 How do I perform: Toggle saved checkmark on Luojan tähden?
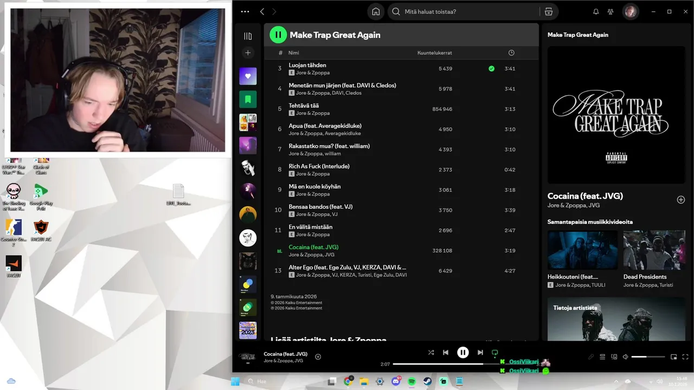point(491,69)
